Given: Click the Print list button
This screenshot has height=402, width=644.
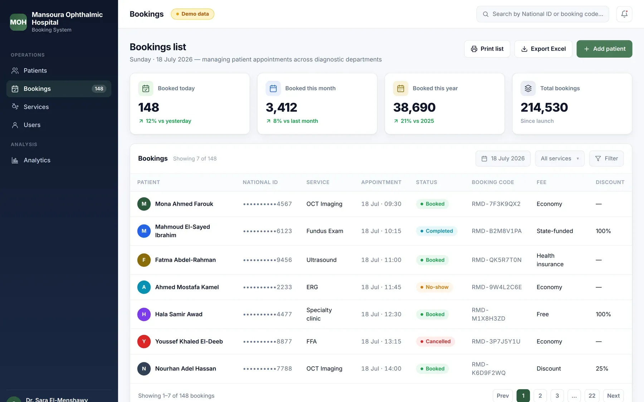Looking at the screenshot, I should [x=487, y=49].
